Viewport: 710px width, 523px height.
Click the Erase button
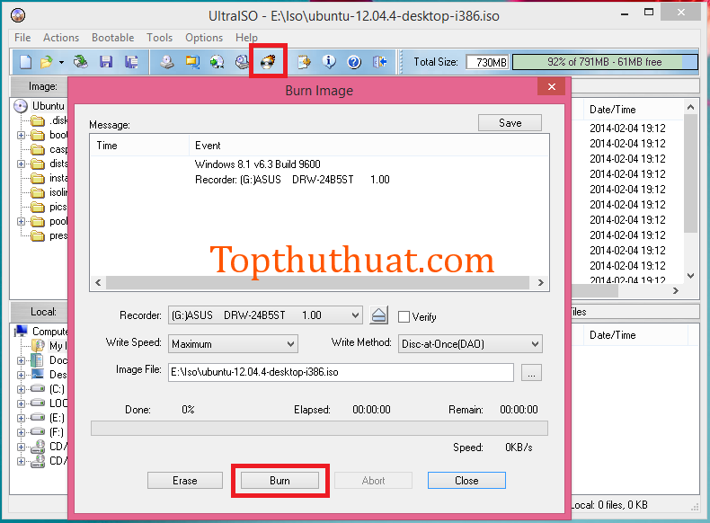[x=185, y=481]
